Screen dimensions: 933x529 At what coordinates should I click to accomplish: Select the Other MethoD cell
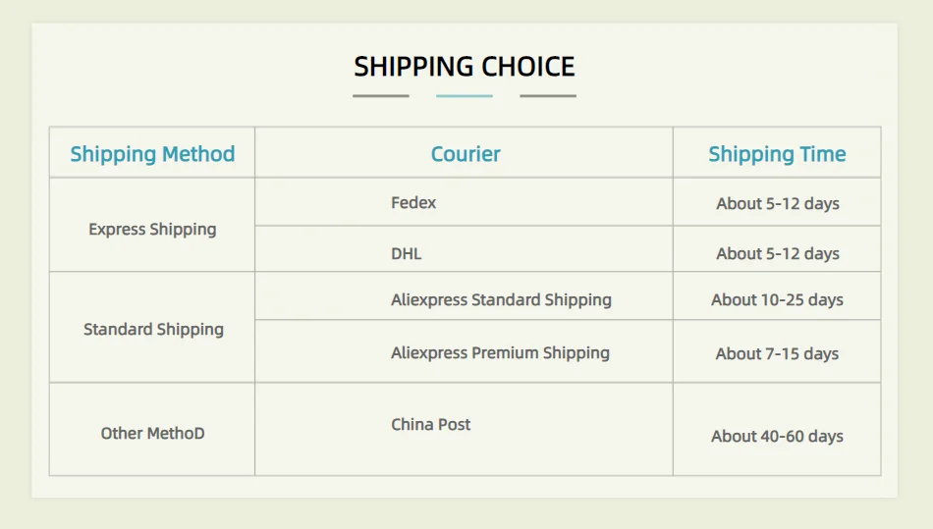[x=152, y=433]
